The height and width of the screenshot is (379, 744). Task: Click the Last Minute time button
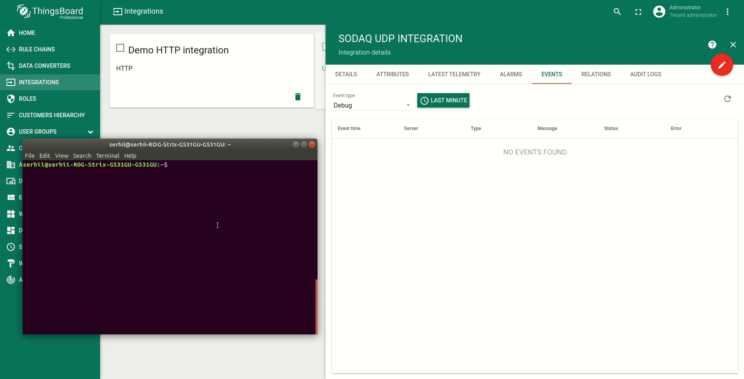pyautogui.click(x=443, y=100)
